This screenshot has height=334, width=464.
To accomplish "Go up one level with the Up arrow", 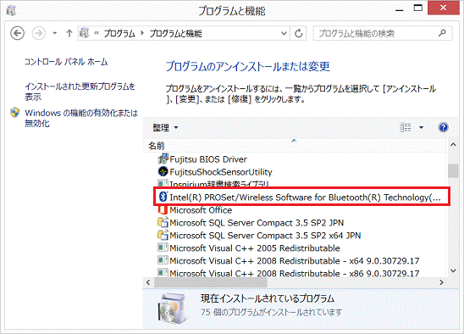I will pyautogui.click(x=69, y=33).
